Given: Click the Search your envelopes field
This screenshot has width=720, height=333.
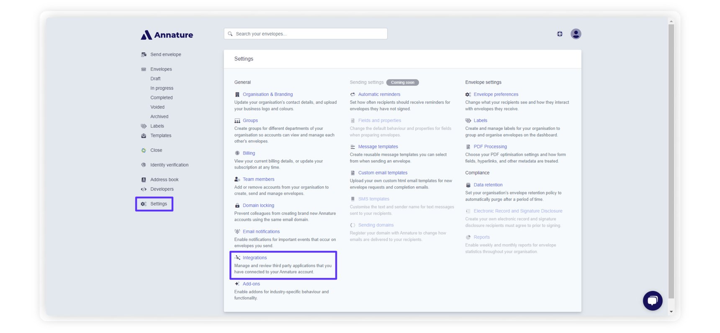Looking at the screenshot, I should [x=306, y=34].
